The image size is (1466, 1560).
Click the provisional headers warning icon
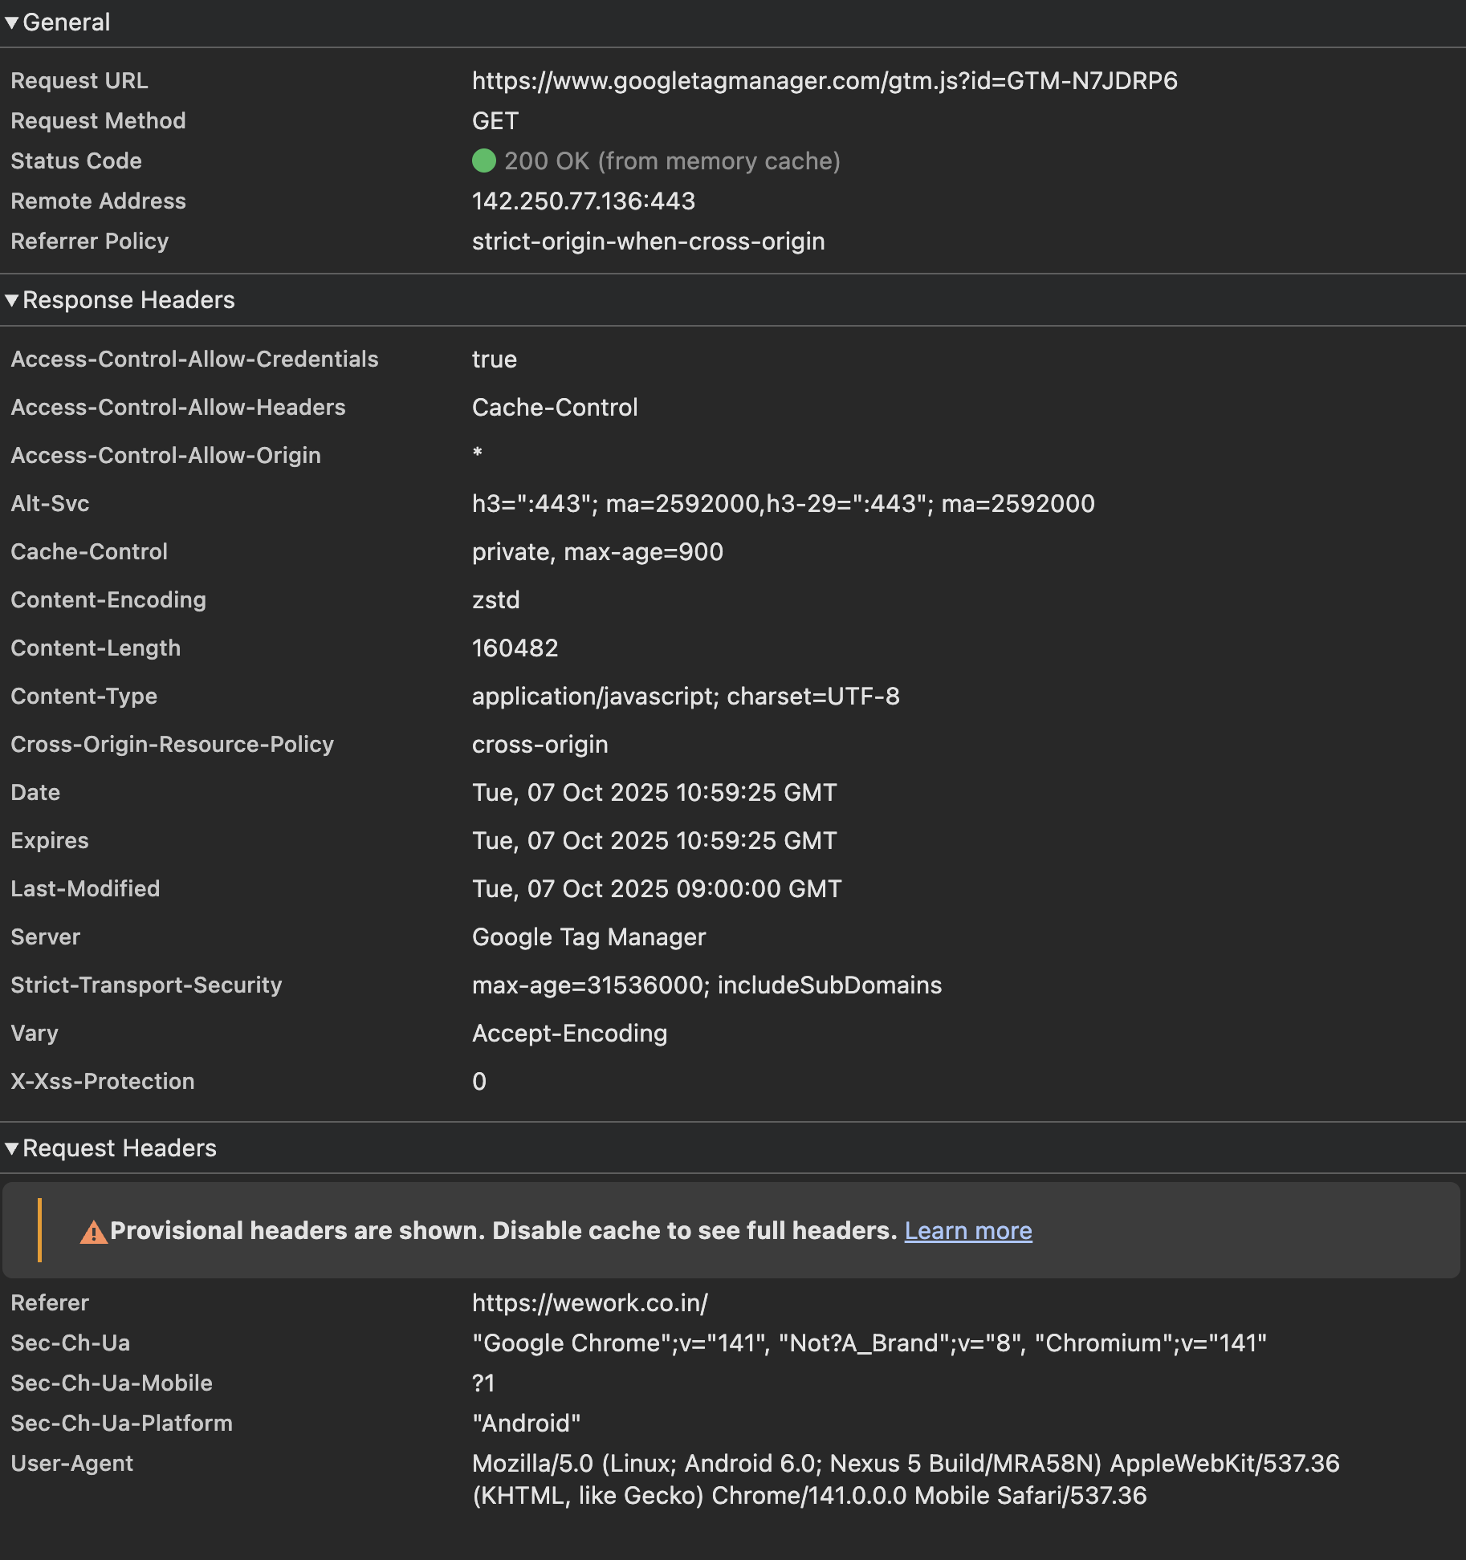point(93,1232)
